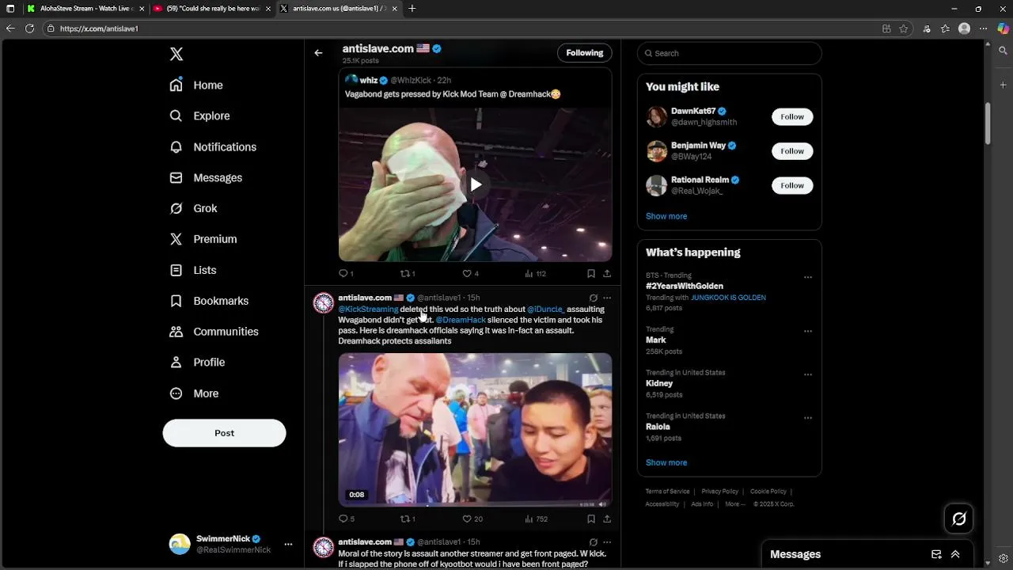This screenshot has width=1013, height=570.
Task: Open JUNGKOOK IS GOLDEN trending link
Action: coord(728,298)
